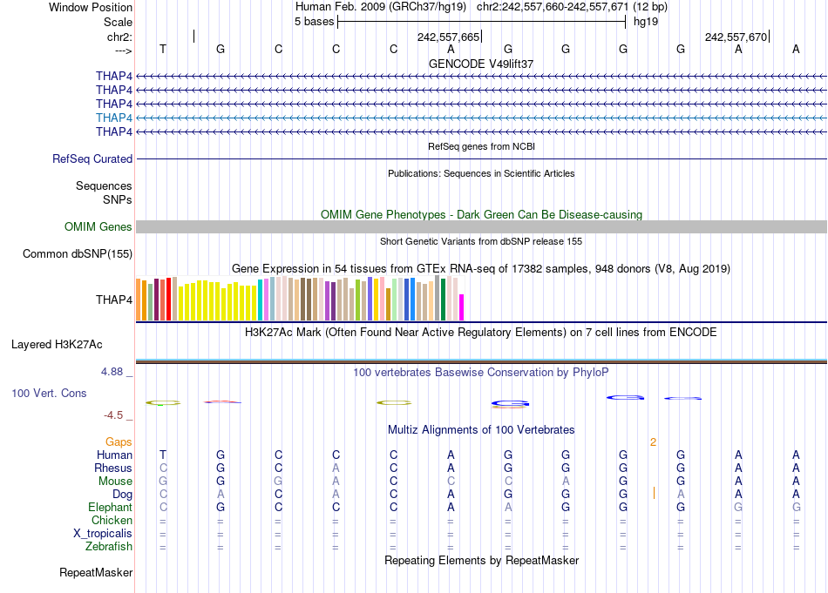Click the Elephant species label

pos(110,508)
